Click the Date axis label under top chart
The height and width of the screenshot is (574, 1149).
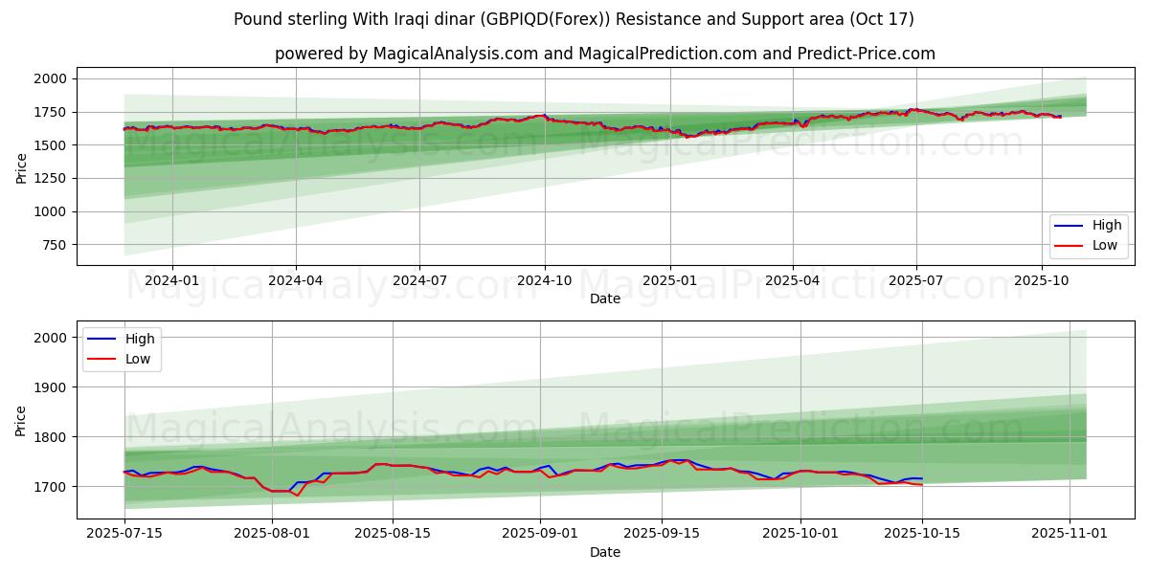tap(604, 298)
